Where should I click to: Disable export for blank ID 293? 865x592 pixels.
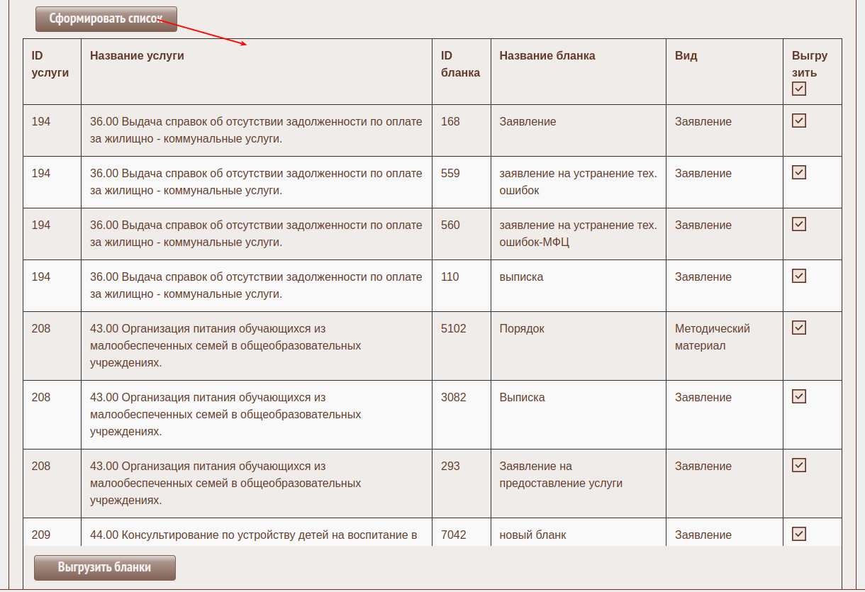(799, 465)
